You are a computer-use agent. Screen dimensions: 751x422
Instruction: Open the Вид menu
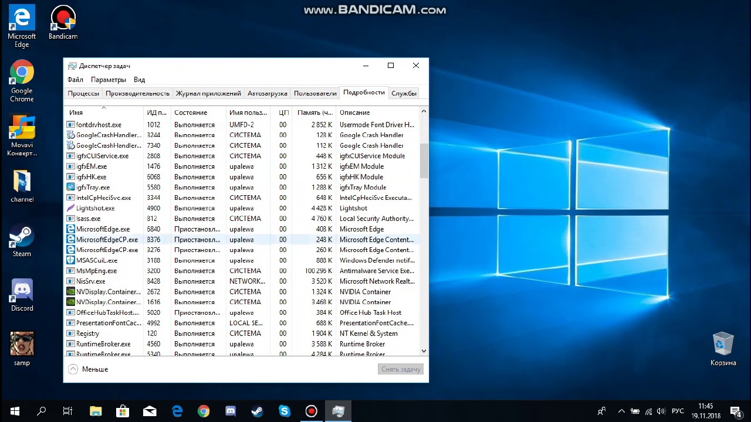tap(139, 80)
